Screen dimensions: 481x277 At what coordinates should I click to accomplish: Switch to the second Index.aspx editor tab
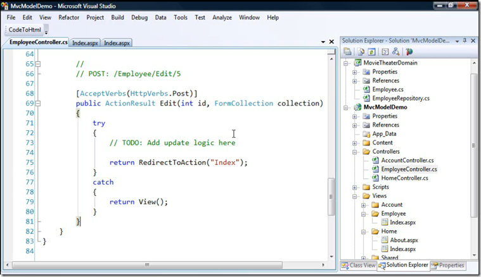pos(117,43)
